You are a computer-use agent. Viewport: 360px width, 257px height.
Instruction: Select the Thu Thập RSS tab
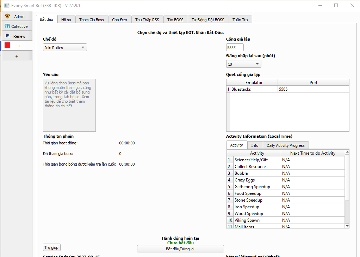pos(147,20)
